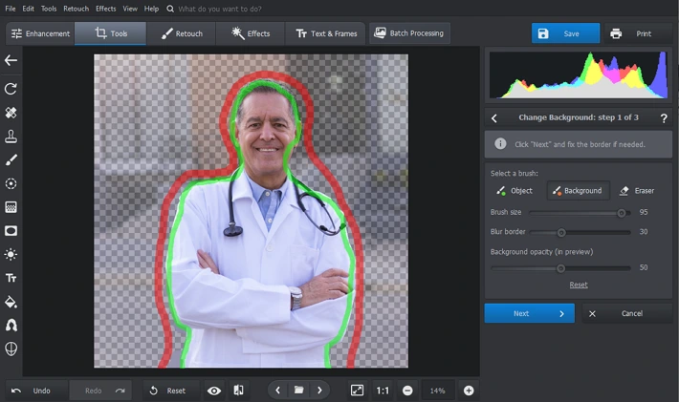Select the Object brush
Screen dimensions: 679x402
coord(515,191)
